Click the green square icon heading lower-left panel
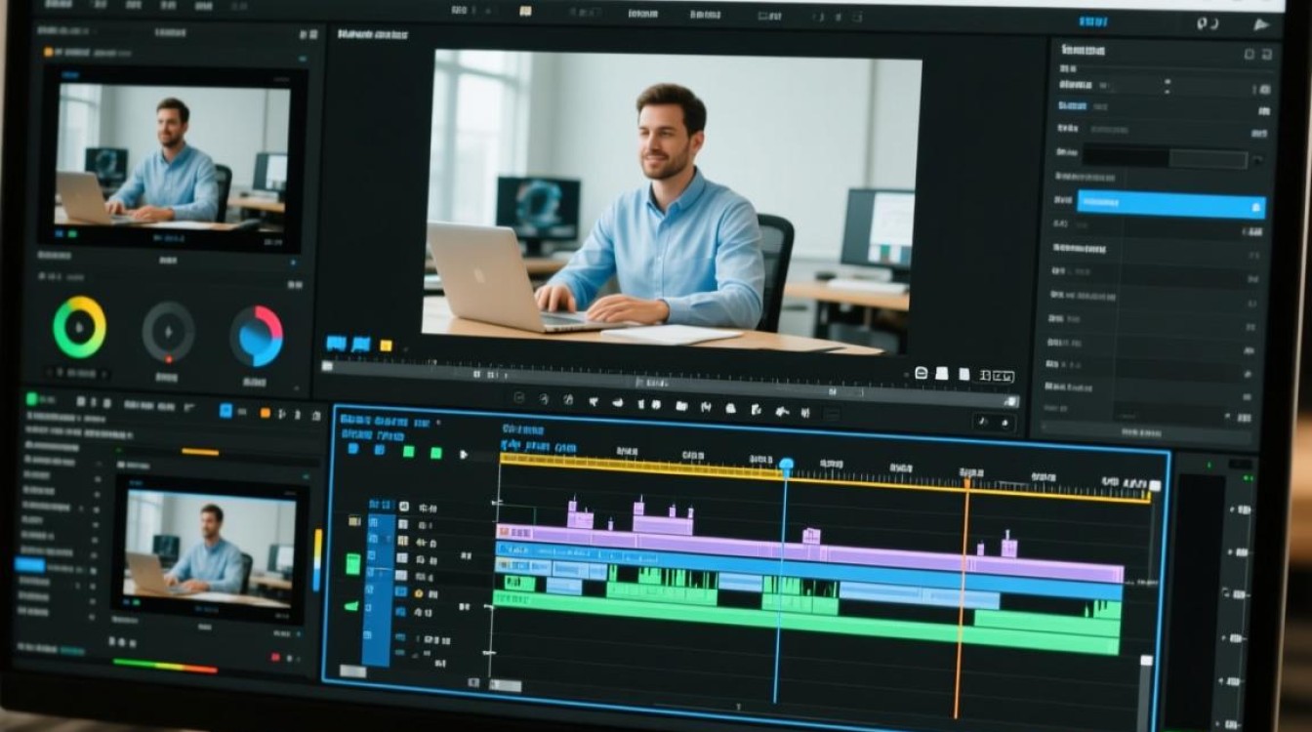 coord(31,398)
